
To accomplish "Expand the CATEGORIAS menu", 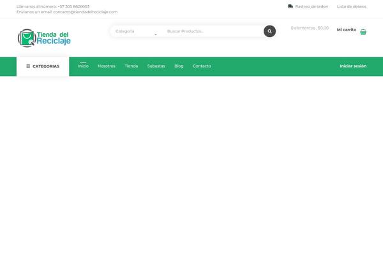I will point(43,66).
